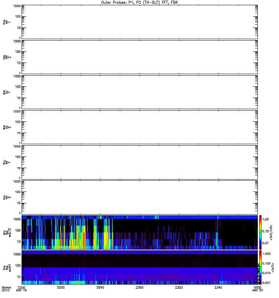
Task: Click the empty thb fff 1 plot panel
Action: tap(139, 22)
